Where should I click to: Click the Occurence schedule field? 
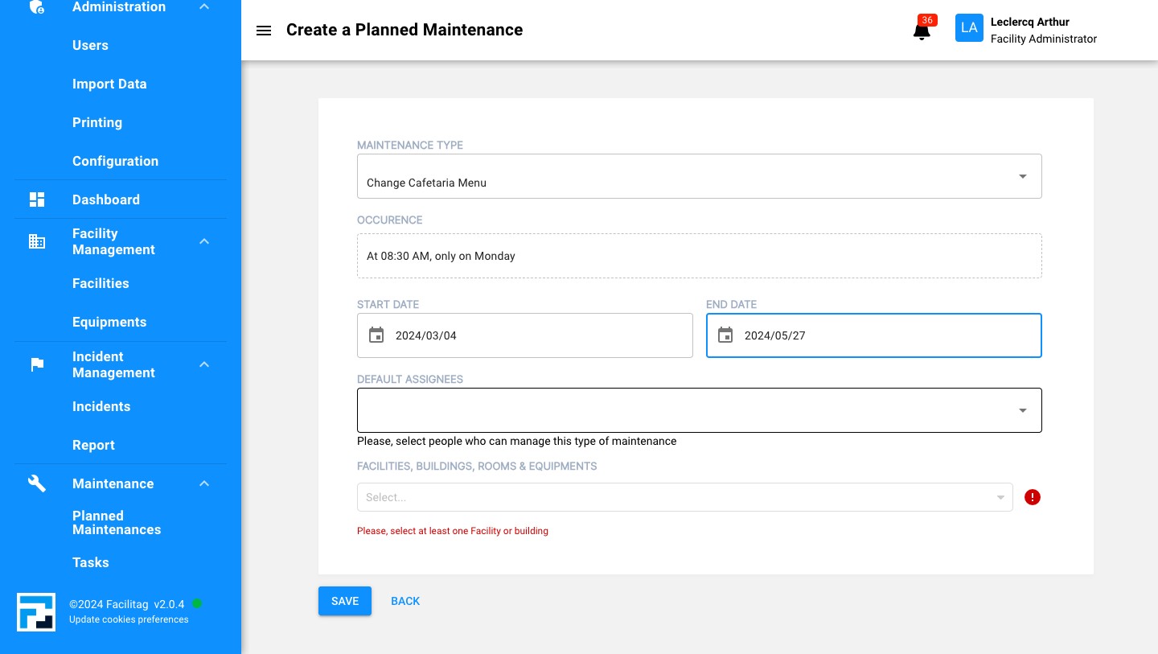(x=699, y=256)
